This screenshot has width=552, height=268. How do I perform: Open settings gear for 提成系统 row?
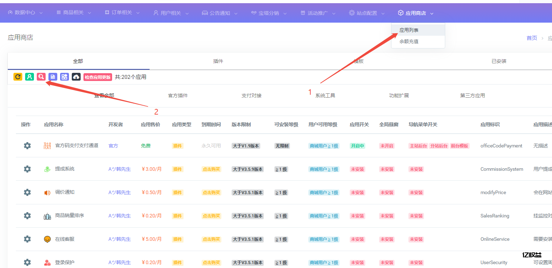coord(27,169)
